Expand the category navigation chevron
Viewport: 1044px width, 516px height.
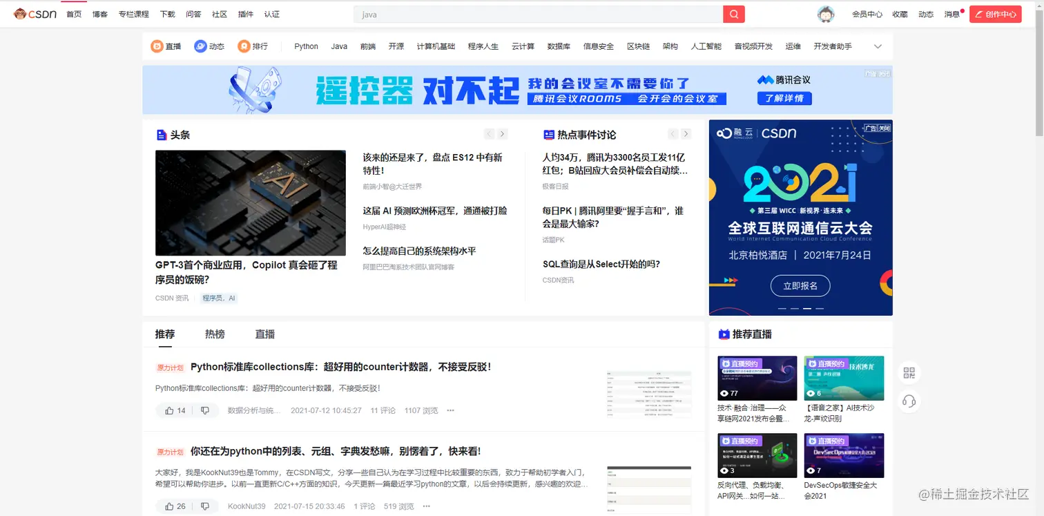878,46
